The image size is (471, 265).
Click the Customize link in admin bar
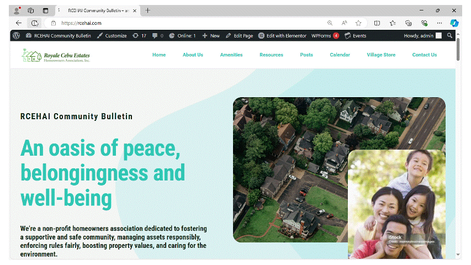point(112,36)
